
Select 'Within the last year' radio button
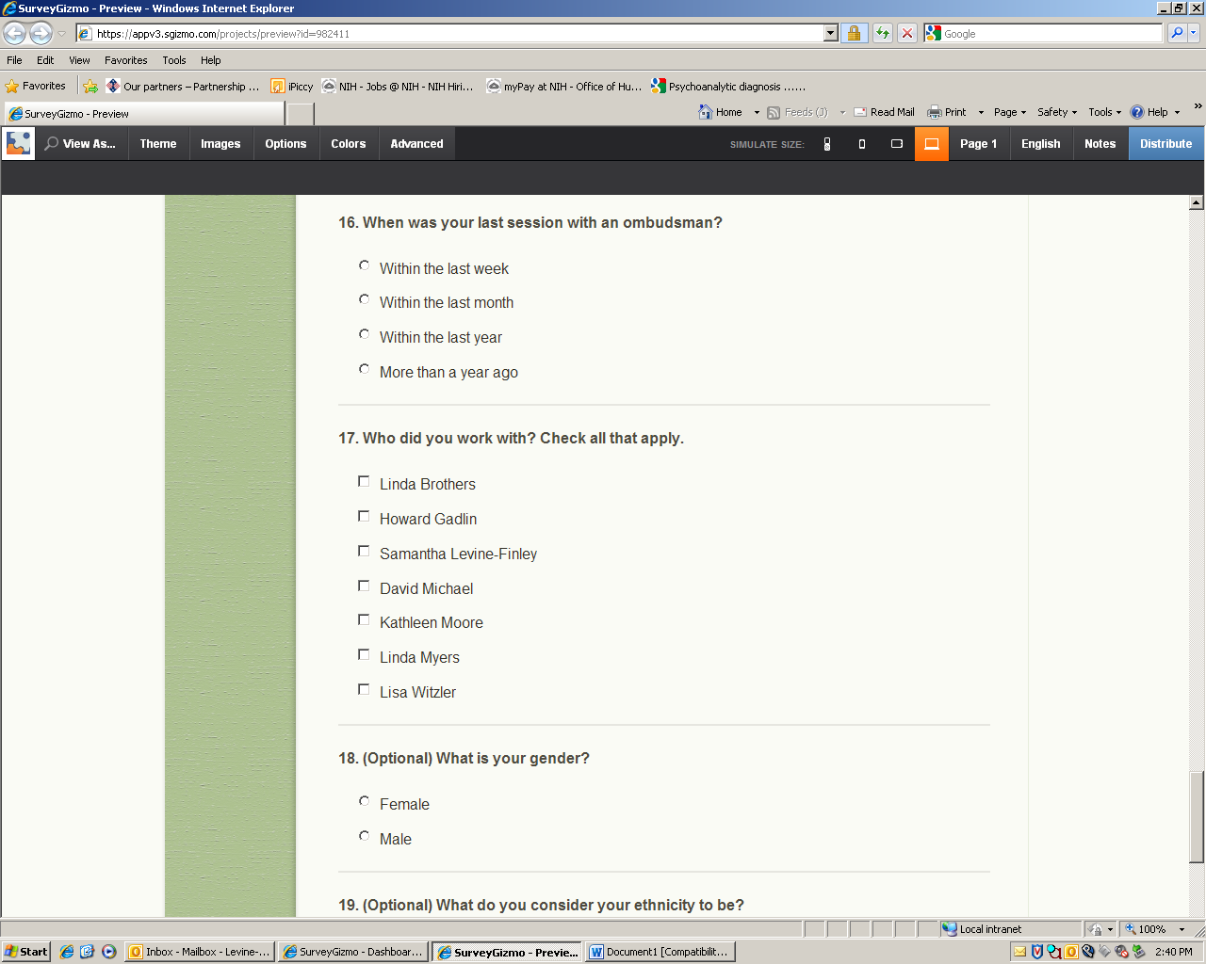(364, 334)
